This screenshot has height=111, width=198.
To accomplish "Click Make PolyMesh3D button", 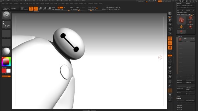I will pos(188,6).
